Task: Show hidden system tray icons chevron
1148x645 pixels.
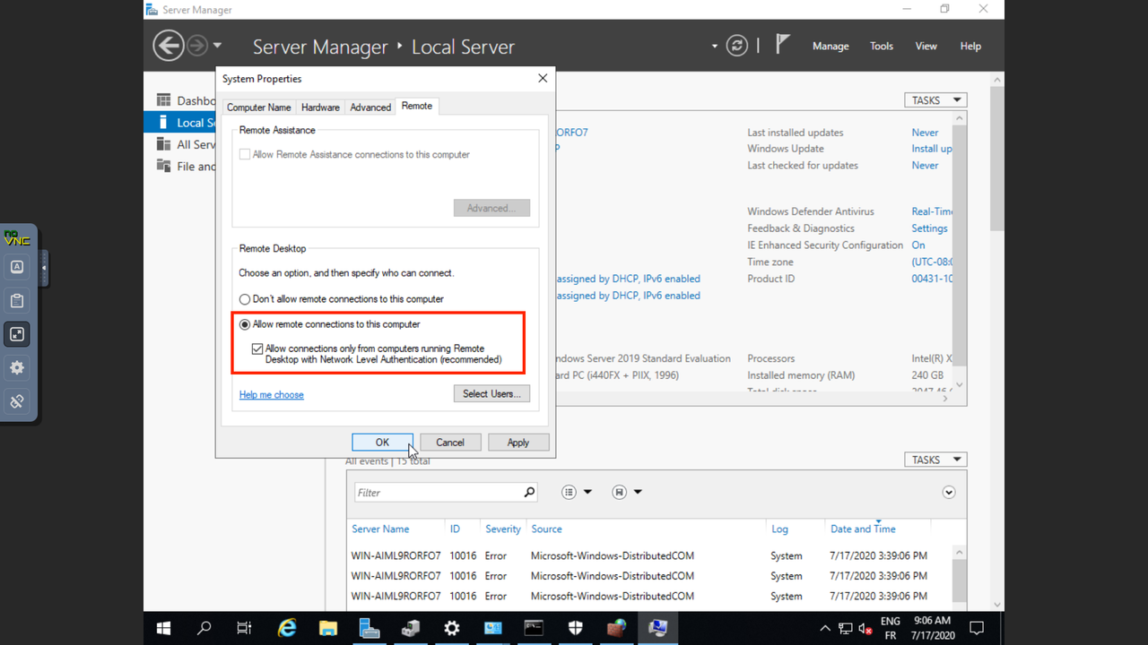Action: (825, 628)
